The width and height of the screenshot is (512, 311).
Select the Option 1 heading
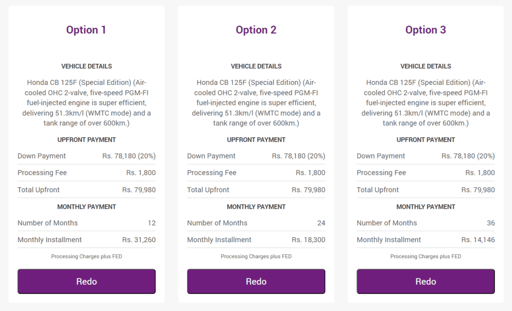click(86, 30)
